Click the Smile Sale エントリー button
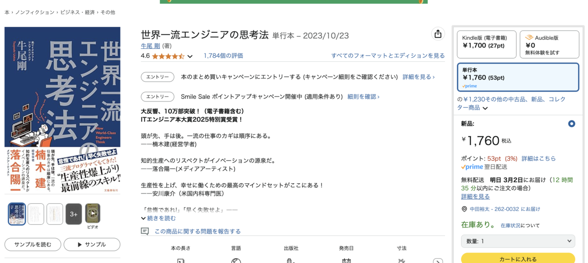The image size is (588, 263). coord(157,96)
